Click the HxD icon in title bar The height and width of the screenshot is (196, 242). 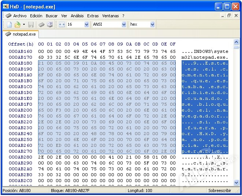tap(7, 6)
